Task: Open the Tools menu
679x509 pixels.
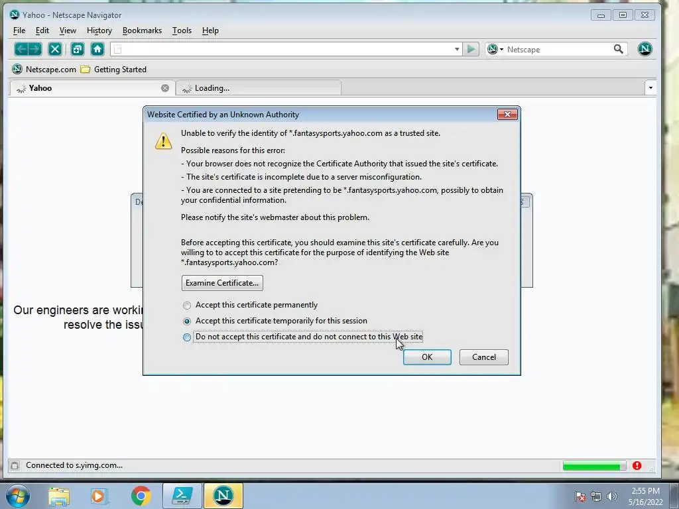Action: pyautogui.click(x=182, y=30)
